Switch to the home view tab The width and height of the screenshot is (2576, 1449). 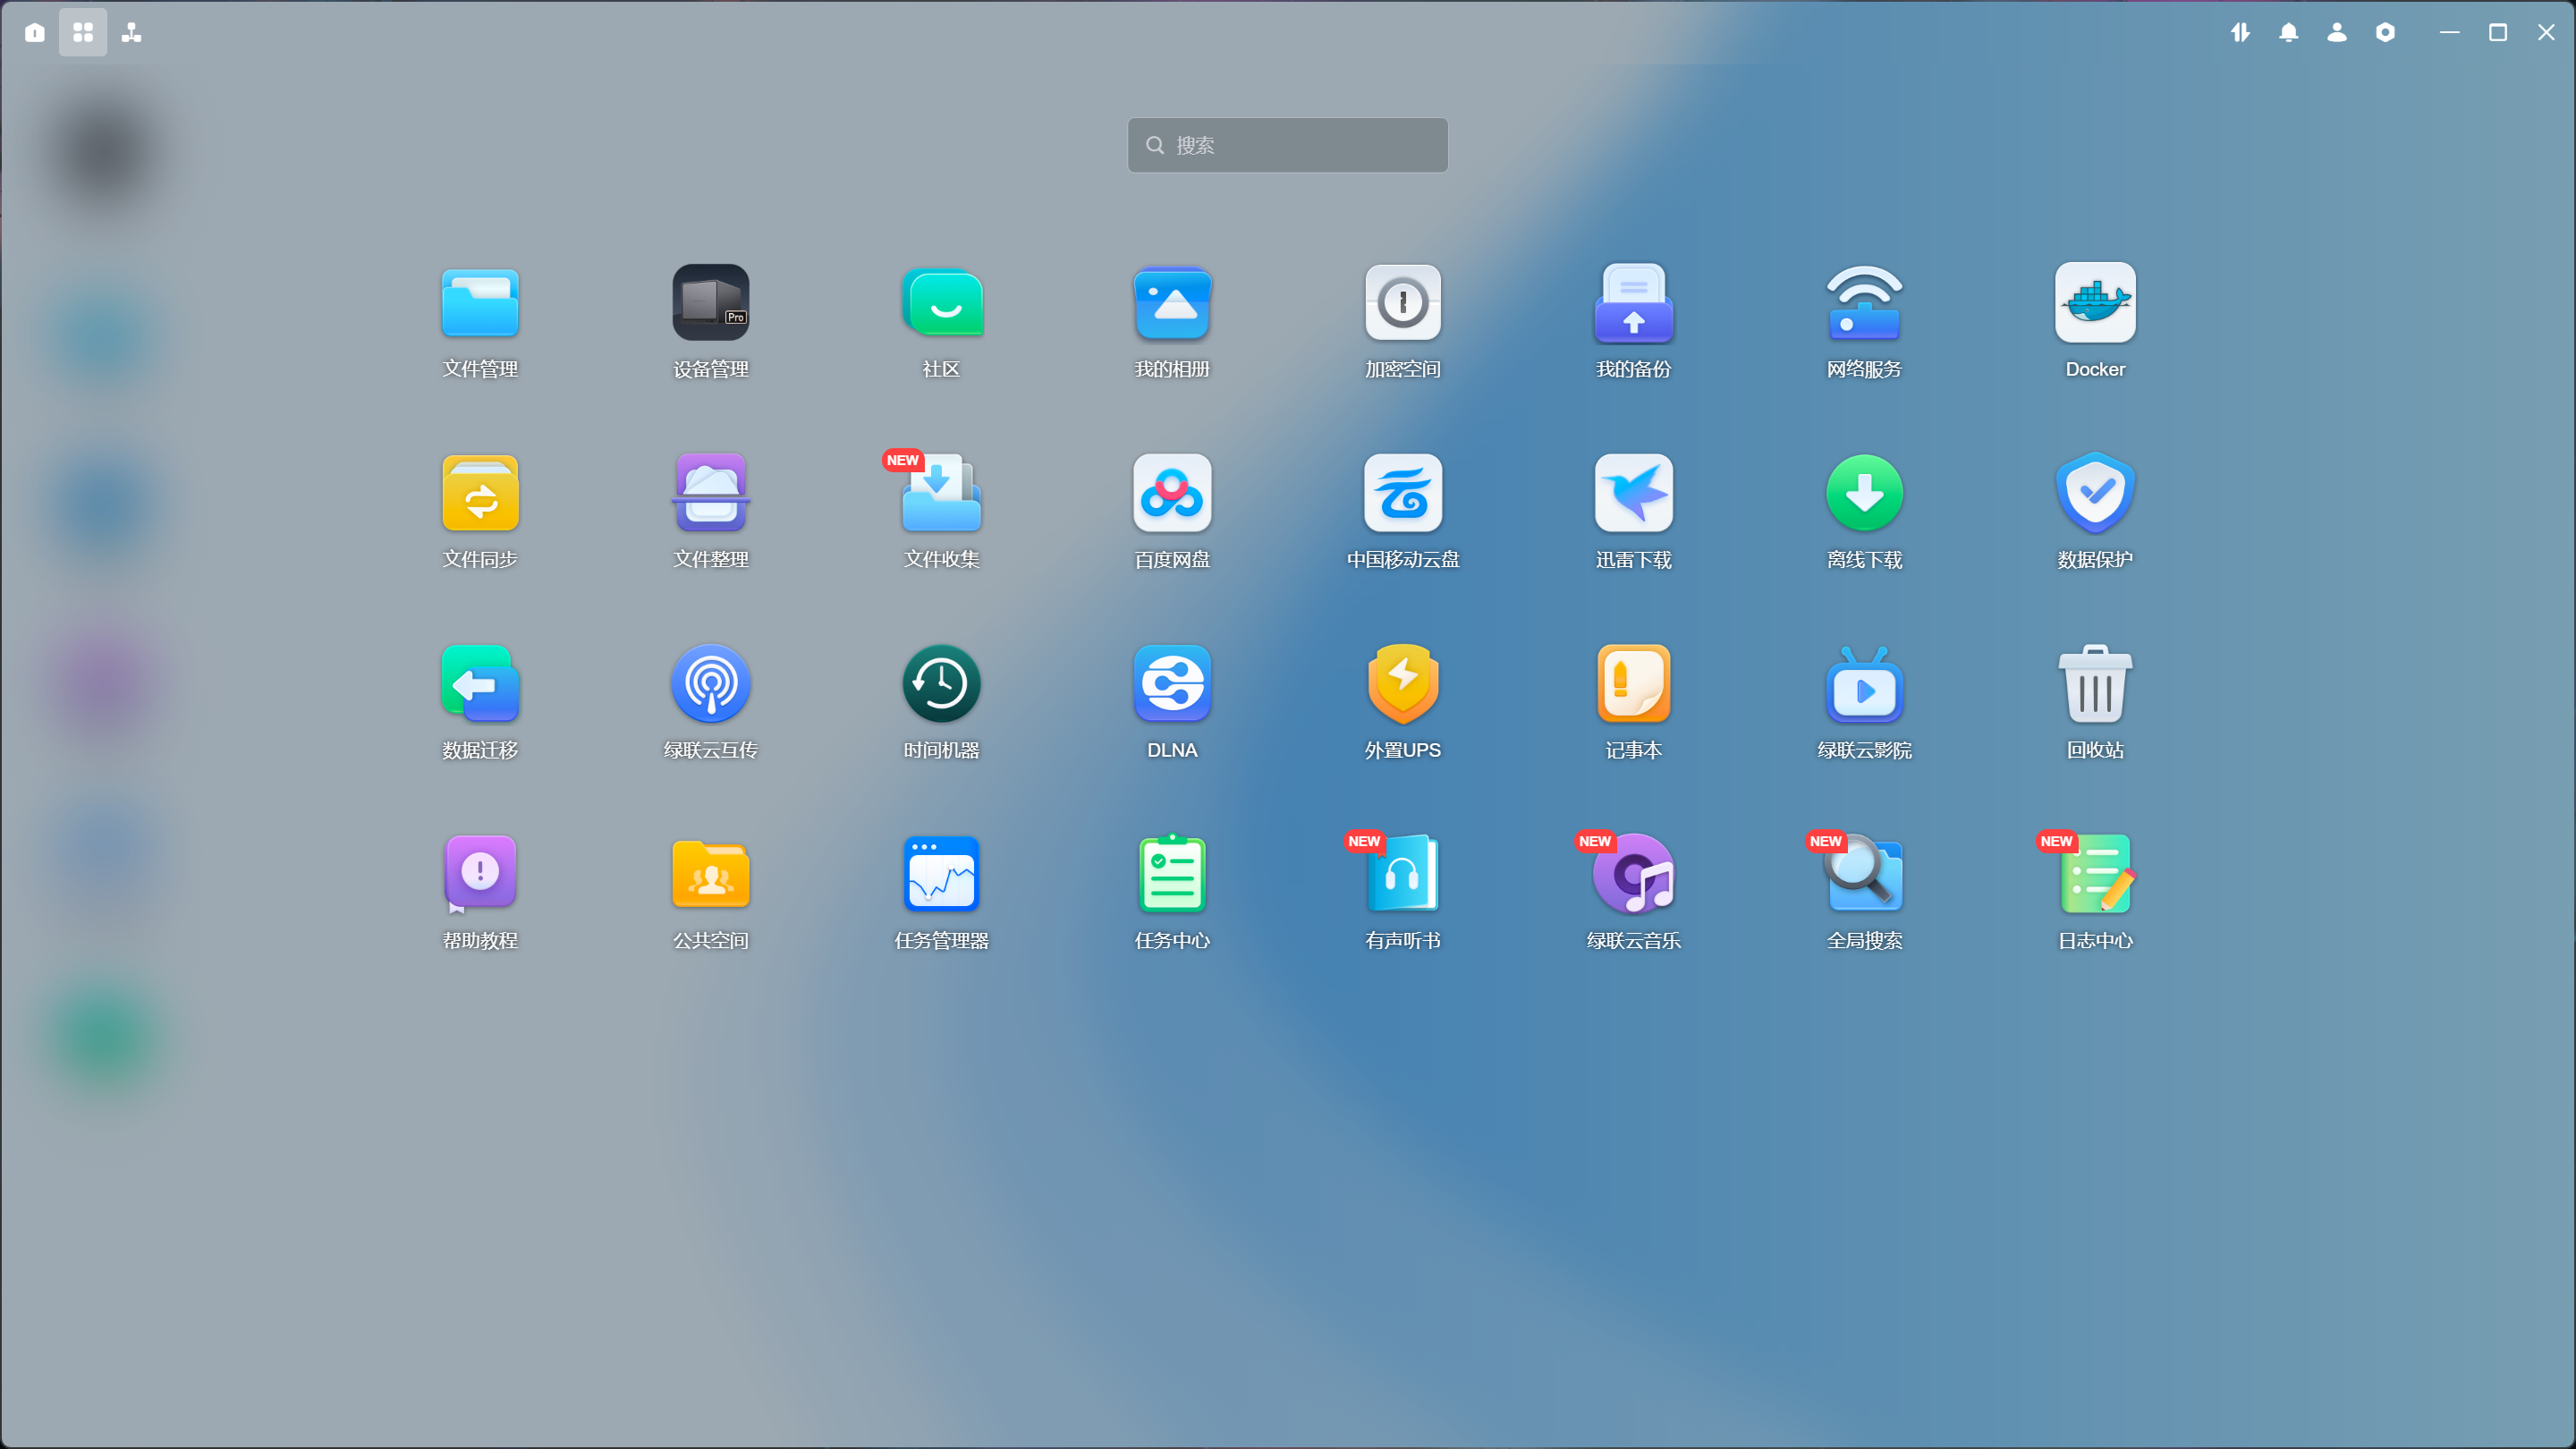click(x=35, y=33)
